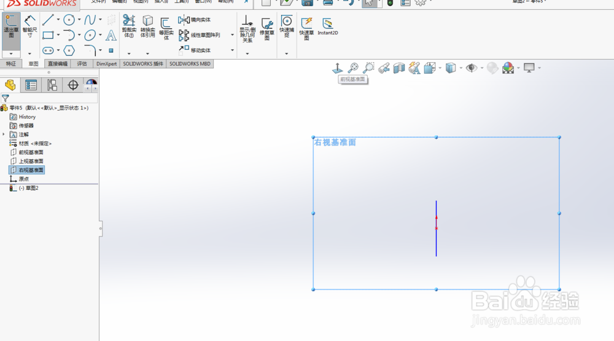The width and height of the screenshot is (614, 341).
Task: Switch to 特征 (Features) tab
Action: point(11,64)
